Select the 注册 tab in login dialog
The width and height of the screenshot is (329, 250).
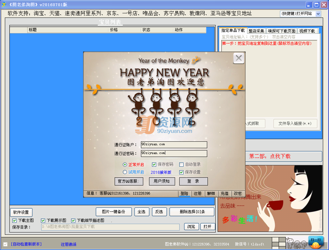click(x=197, y=194)
